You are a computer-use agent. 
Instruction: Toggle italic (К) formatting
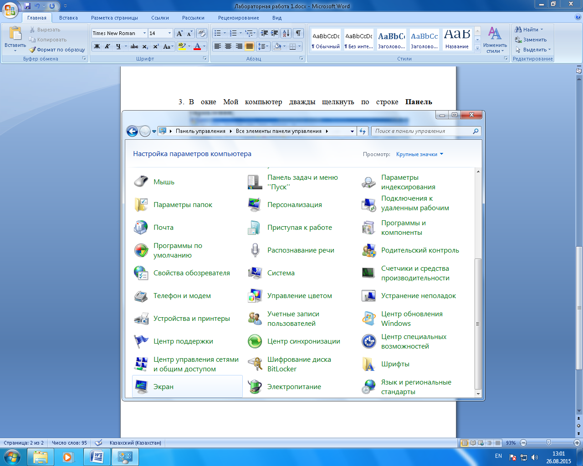pyautogui.click(x=107, y=46)
